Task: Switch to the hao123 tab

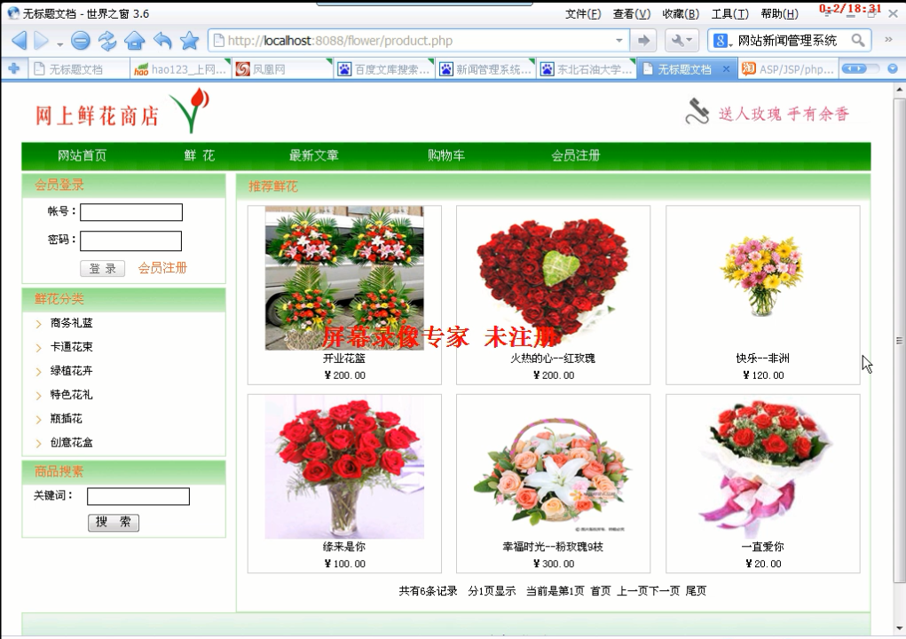Action: tap(181, 69)
